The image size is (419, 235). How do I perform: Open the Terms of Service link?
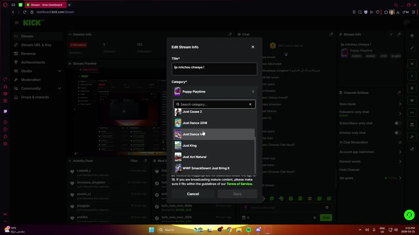pos(239,184)
